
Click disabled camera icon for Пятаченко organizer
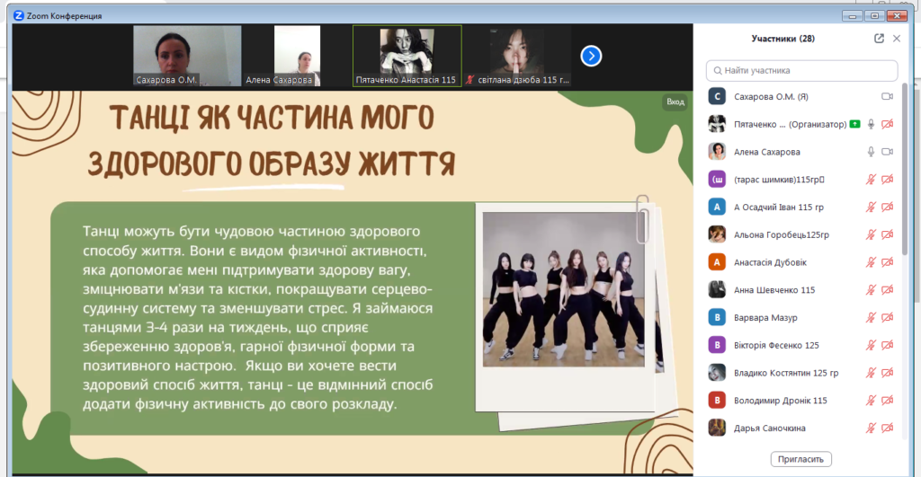887,124
